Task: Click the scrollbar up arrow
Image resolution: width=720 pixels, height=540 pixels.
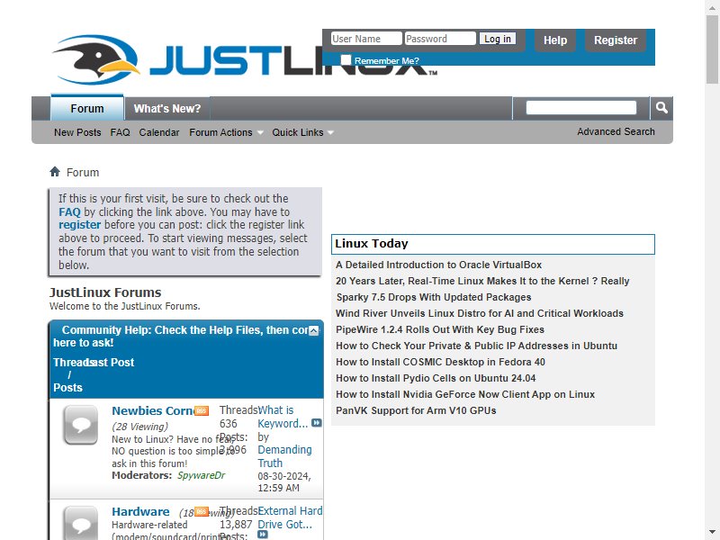Action: point(712,6)
